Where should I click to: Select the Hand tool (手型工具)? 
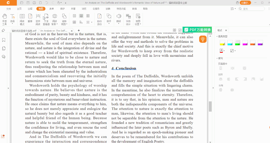pyautogui.click(x=5, y=19)
